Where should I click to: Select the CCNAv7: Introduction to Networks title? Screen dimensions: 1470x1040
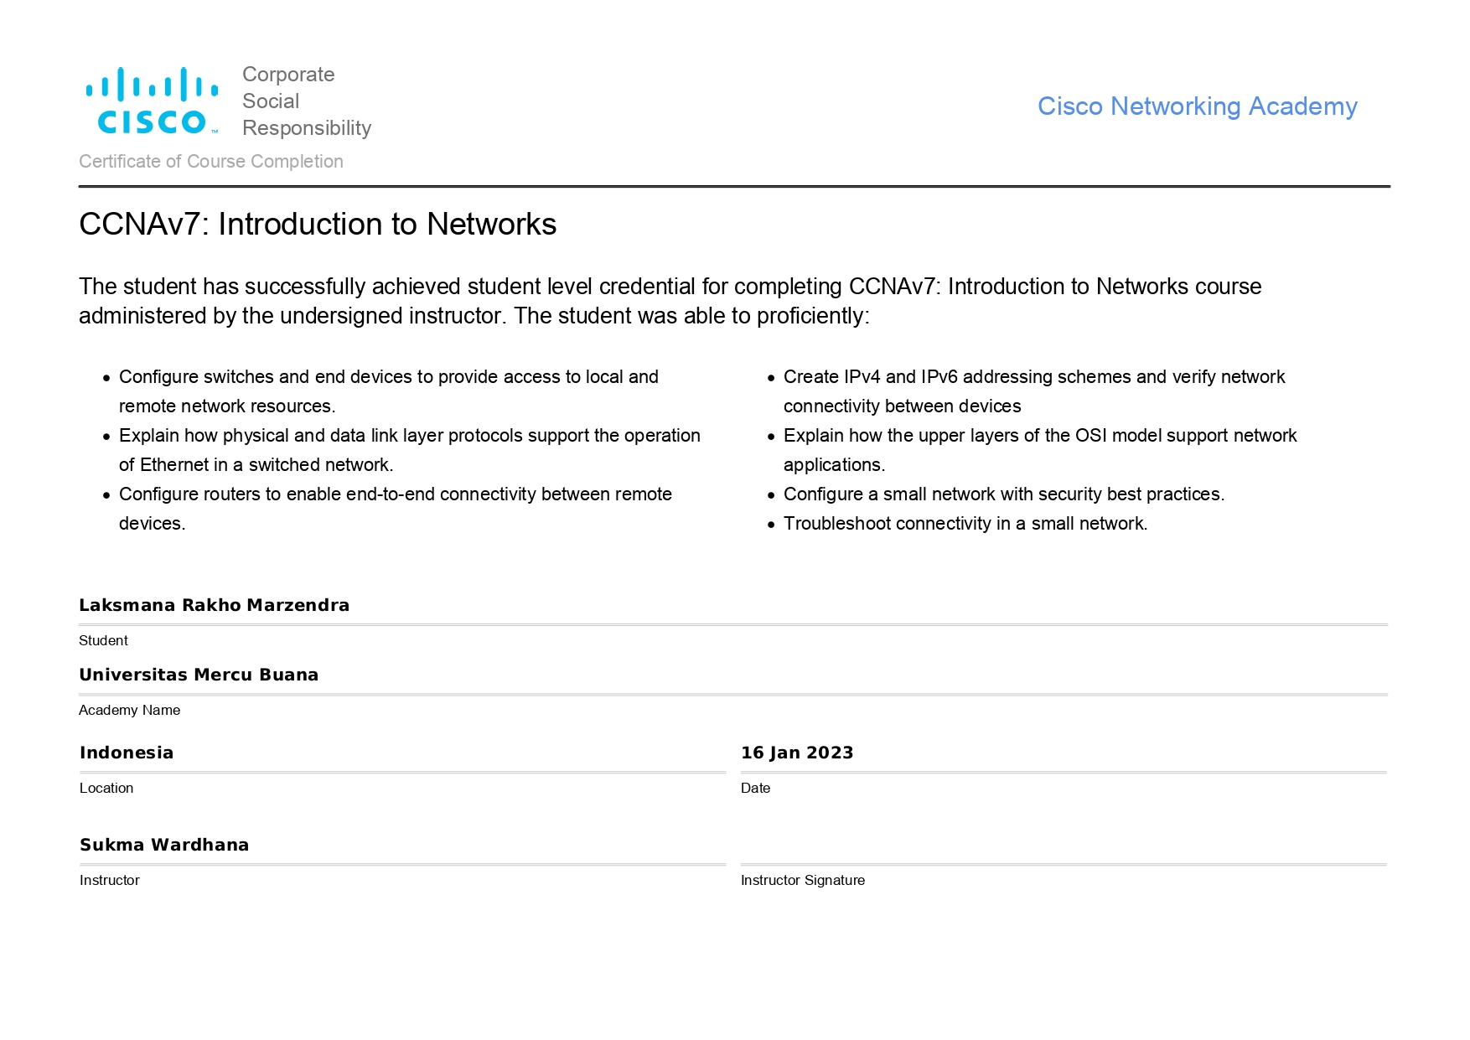pos(318,225)
